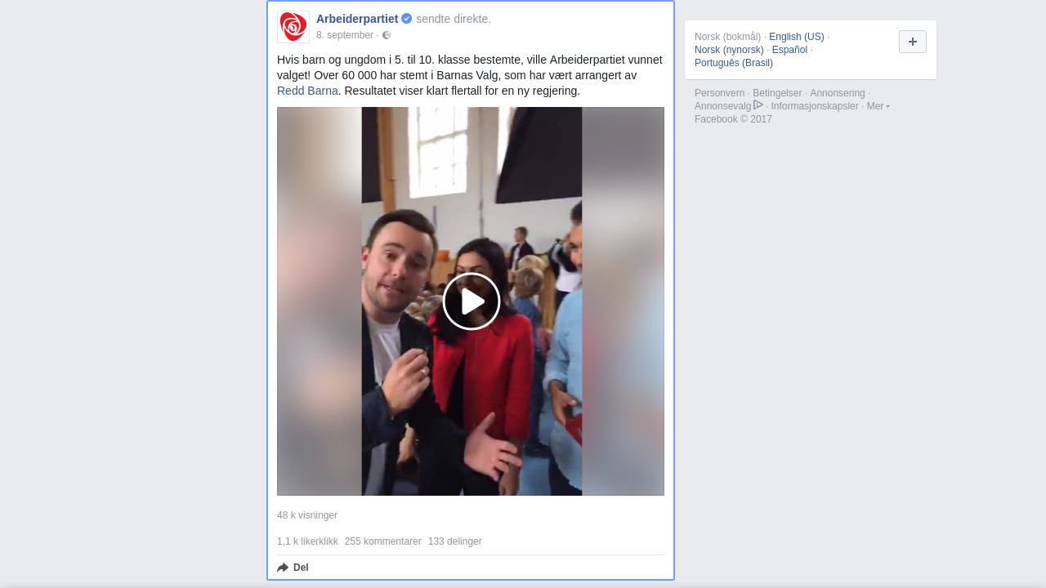Viewport: 1046px width, 588px height.
Task: Select Português (Brasil) language
Action: [x=734, y=63]
